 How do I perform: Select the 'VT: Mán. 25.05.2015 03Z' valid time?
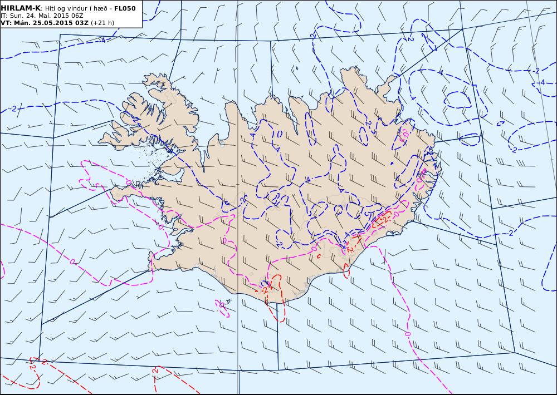point(45,23)
